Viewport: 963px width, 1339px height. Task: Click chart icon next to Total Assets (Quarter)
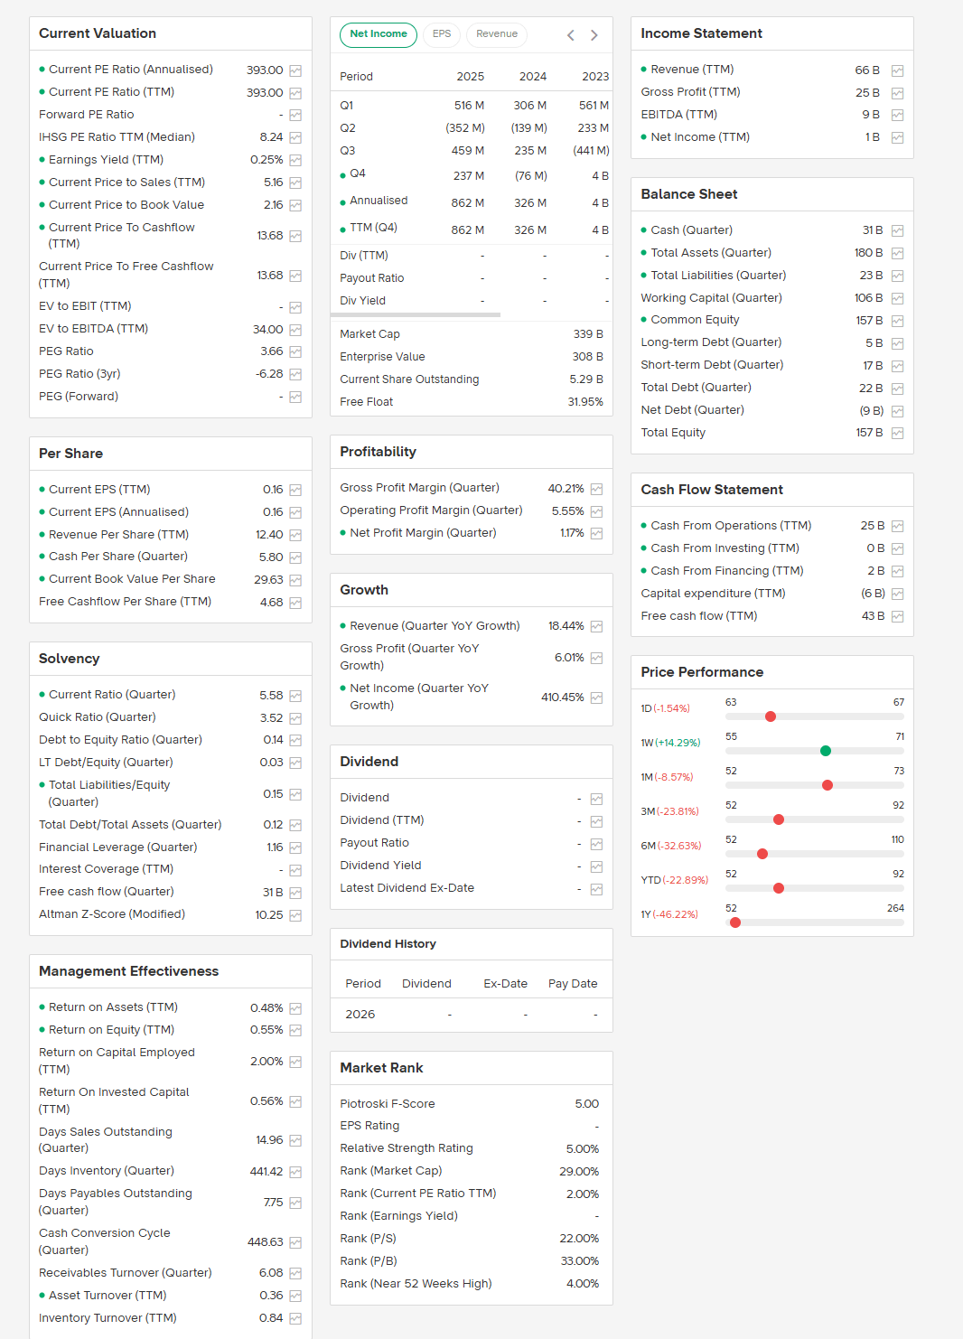pos(897,254)
